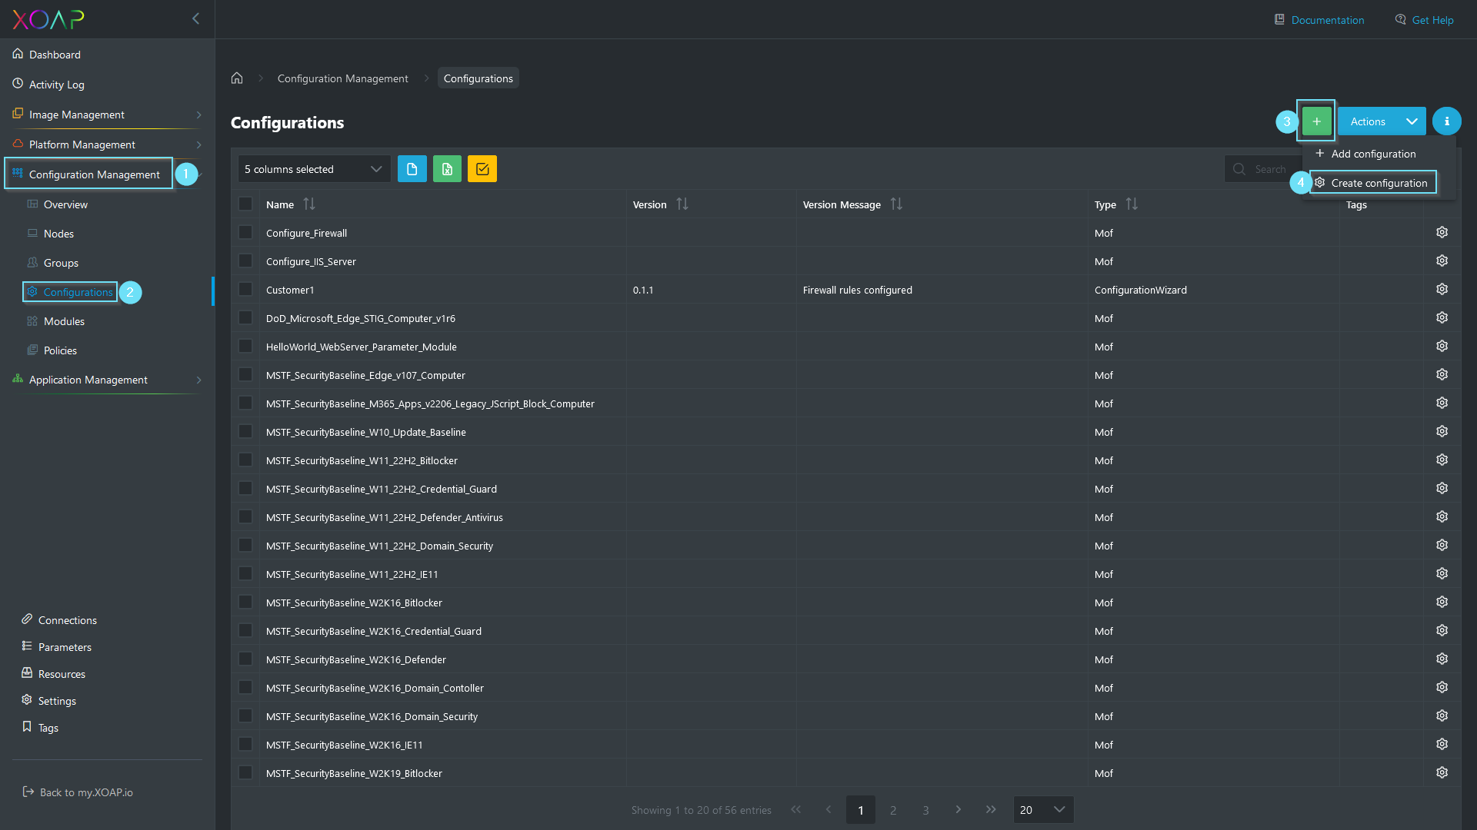Open gear for DoD_Microsoft_Edge_STIG_Computer_v1r6 row
1477x830 pixels.
[1442, 317]
